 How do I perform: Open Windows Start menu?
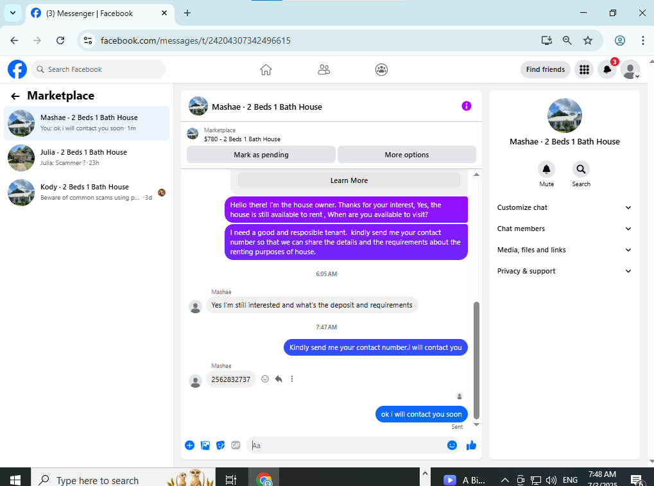point(15,480)
